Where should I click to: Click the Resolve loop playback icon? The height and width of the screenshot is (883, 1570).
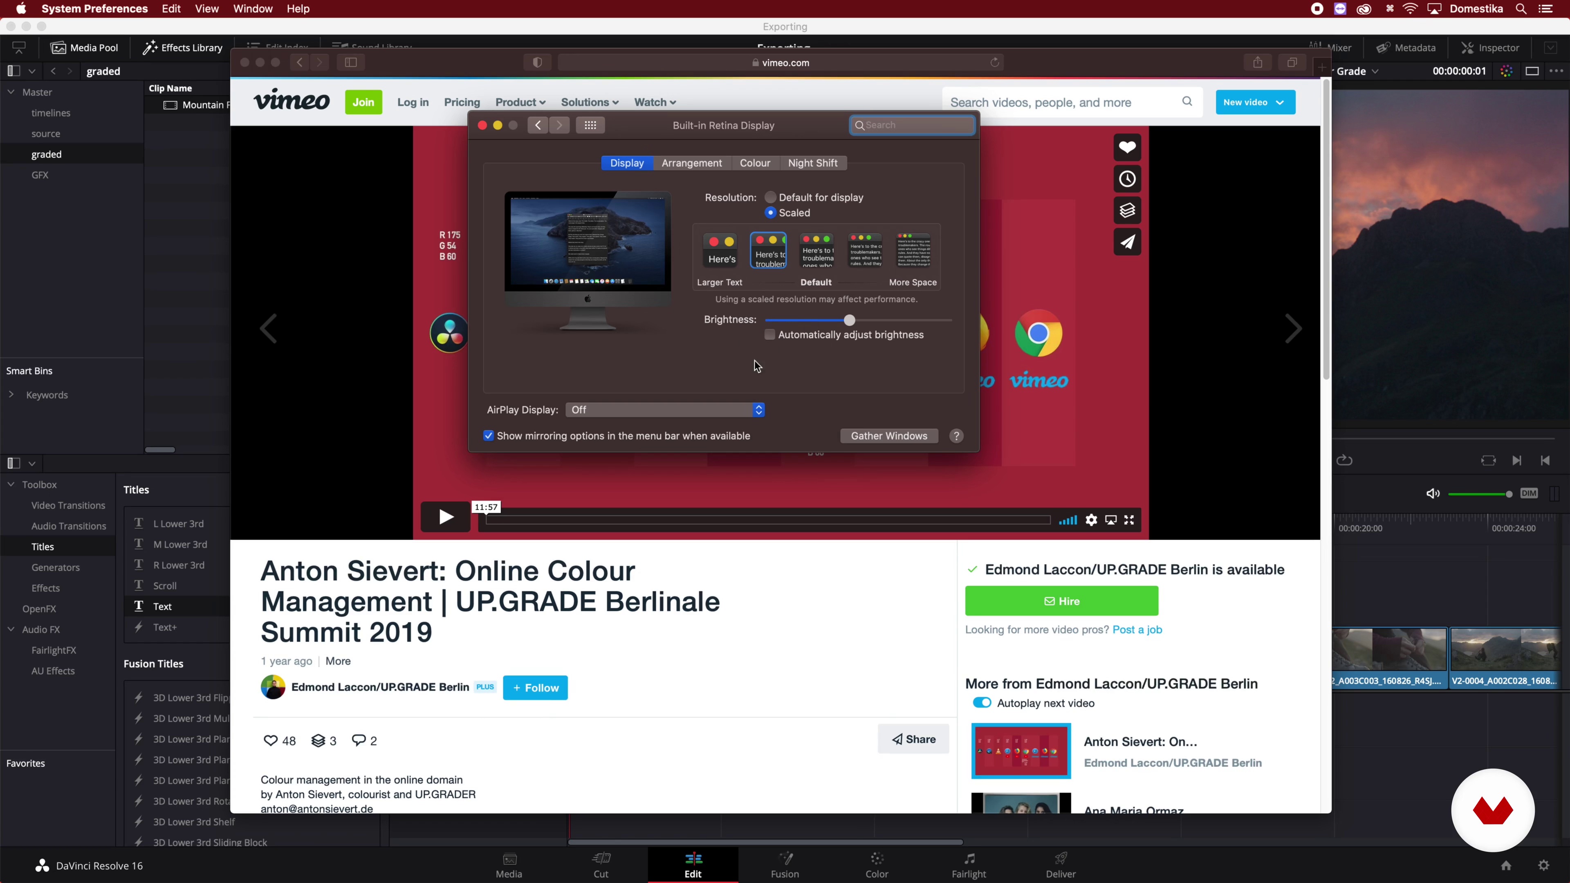pyautogui.click(x=1344, y=460)
